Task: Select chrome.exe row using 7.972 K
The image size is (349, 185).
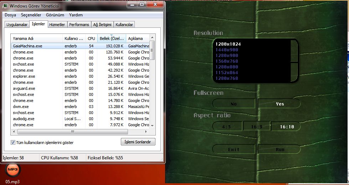Action: pos(80,125)
